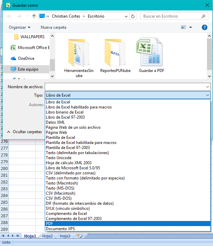Jump to the last sheet tab

[18, 236]
